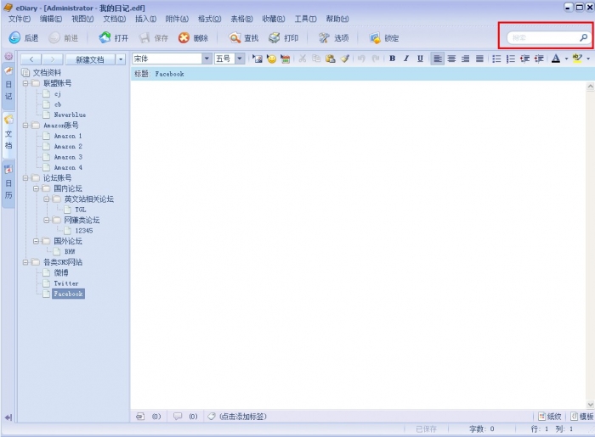This screenshot has height=437, width=595.
Task: Collapse the Amazon账号 tree folder
Action: pyautogui.click(x=25, y=126)
